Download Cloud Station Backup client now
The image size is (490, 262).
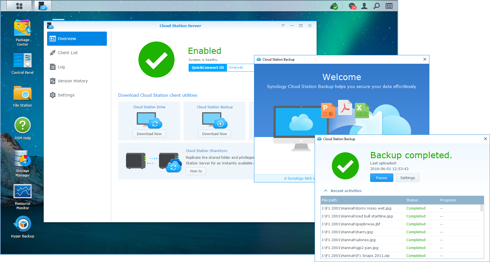tap(215, 134)
